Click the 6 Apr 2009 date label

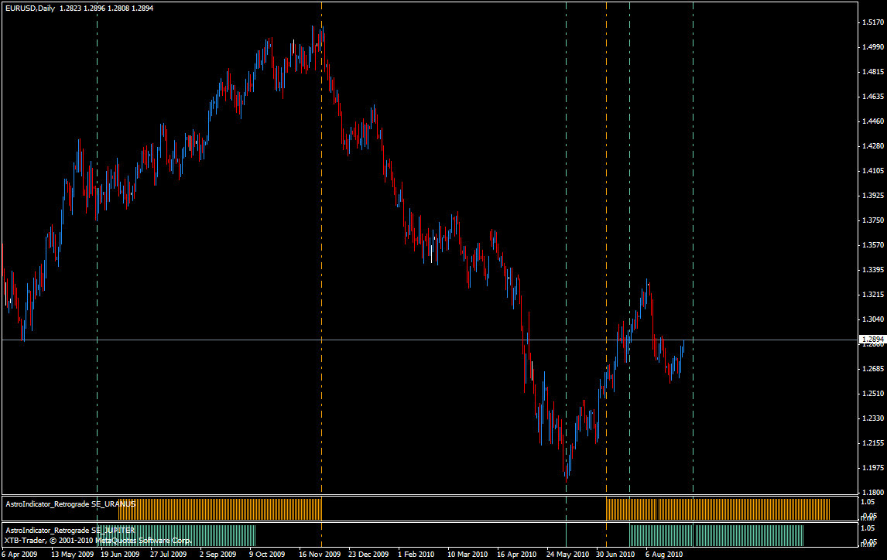tap(20, 555)
